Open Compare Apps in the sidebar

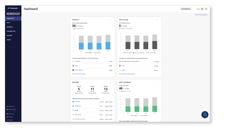point(11,31)
